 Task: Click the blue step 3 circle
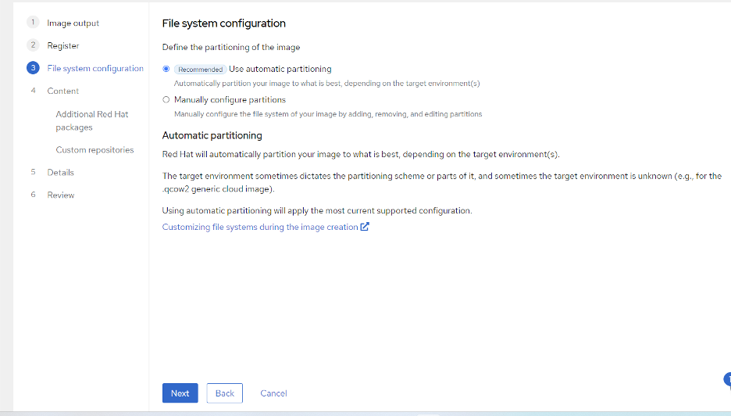click(33, 68)
